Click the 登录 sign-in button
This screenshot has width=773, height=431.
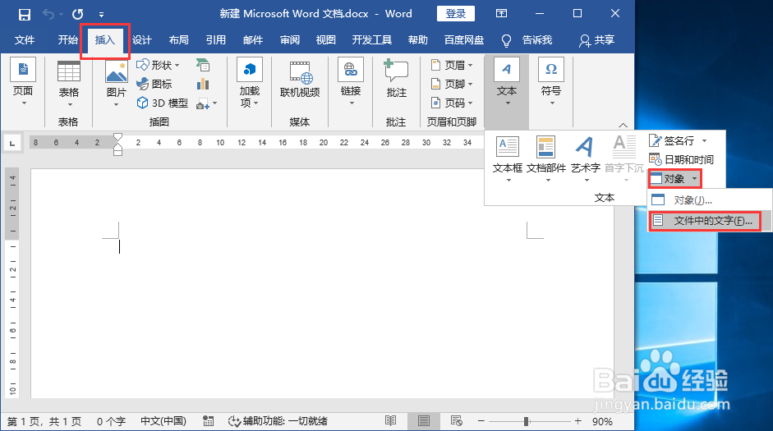click(456, 14)
